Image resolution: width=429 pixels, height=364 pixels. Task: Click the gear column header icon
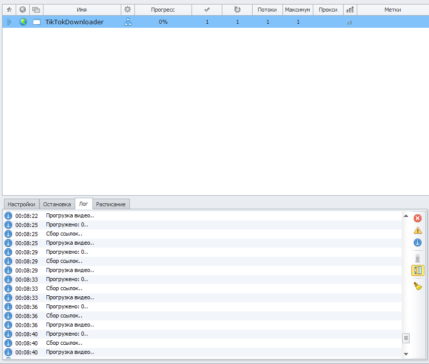click(x=127, y=10)
